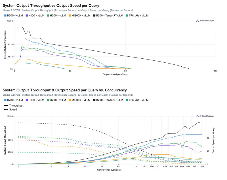Viewport: 227px width, 180px height.
Task: Click the solid line icon beside Throughput
Action: pyautogui.click(x=6, y=105)
